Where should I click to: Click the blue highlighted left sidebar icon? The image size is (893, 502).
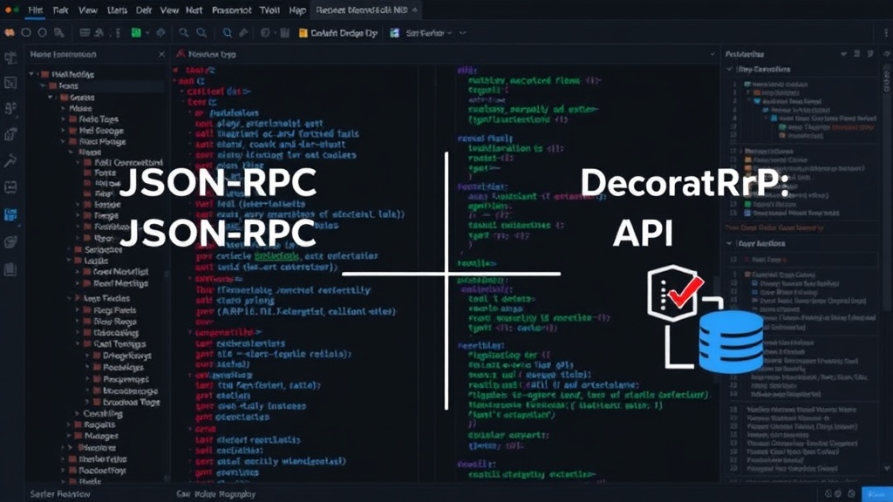[10, 214]
